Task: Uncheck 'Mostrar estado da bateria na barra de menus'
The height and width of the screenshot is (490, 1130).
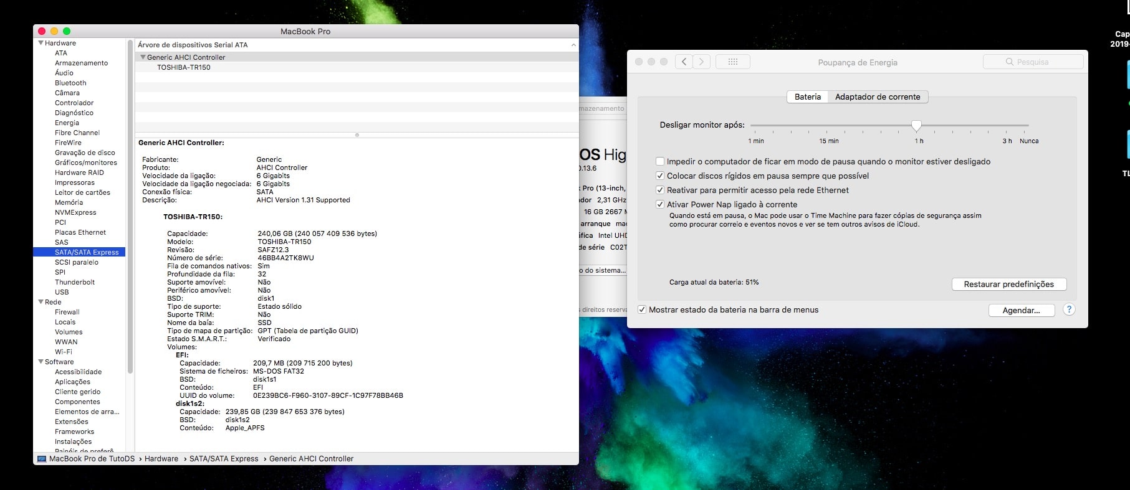Action: (x=642, y=309)
